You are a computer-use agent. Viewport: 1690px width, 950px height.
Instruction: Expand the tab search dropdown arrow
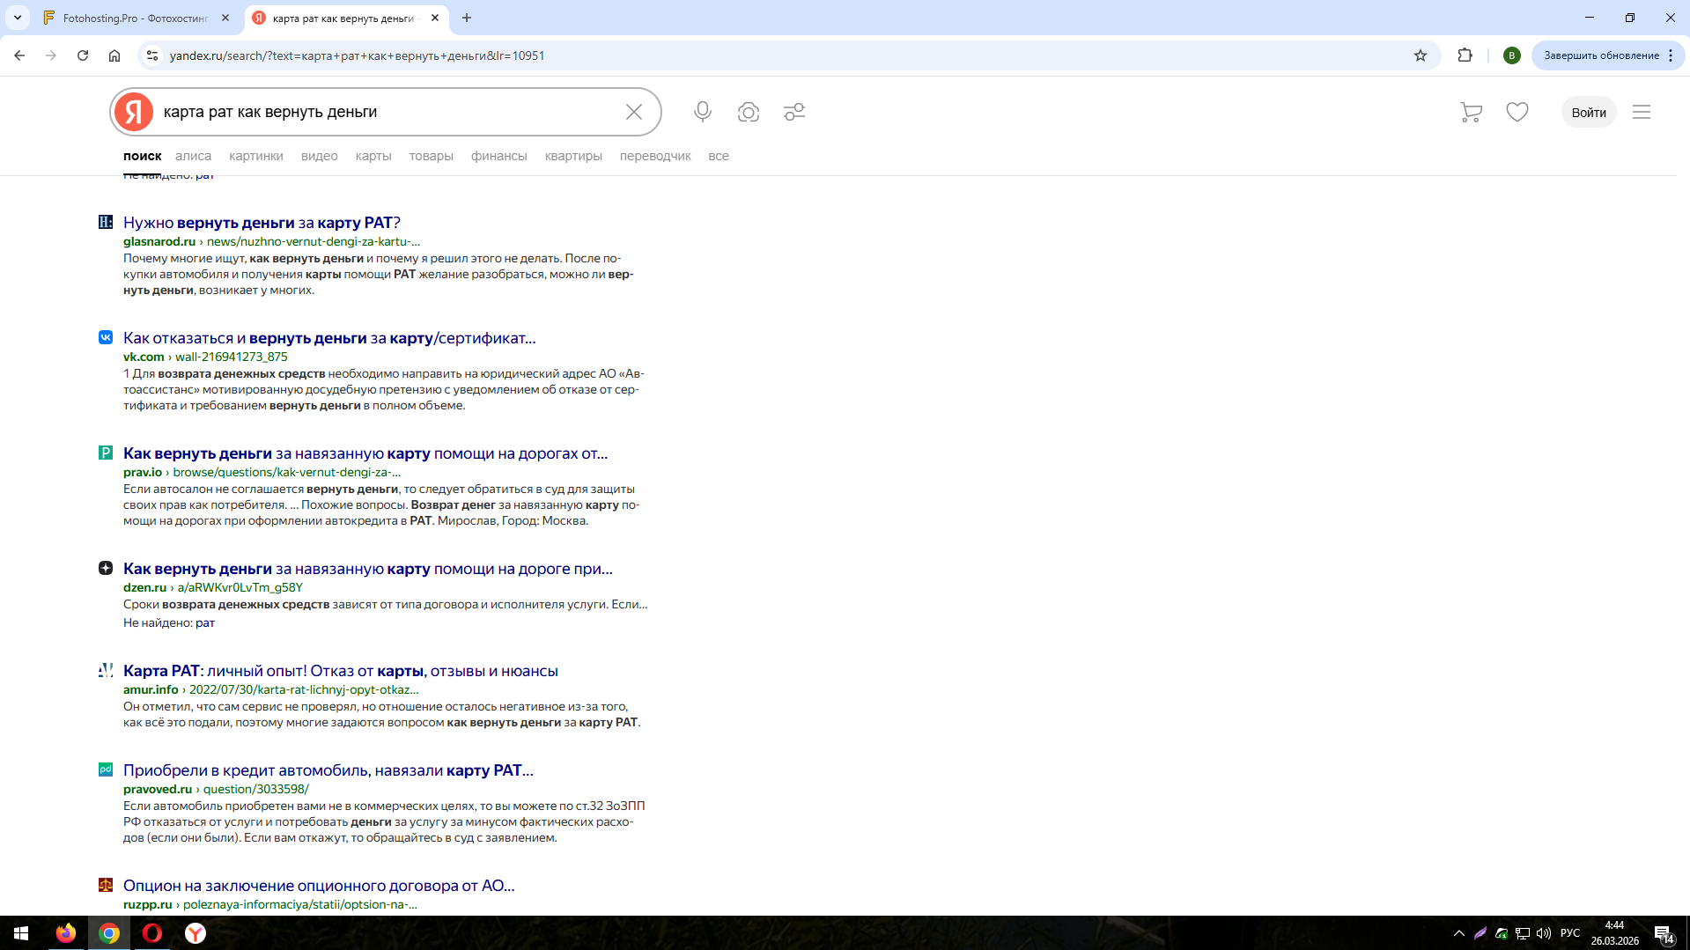pos(18,18)
